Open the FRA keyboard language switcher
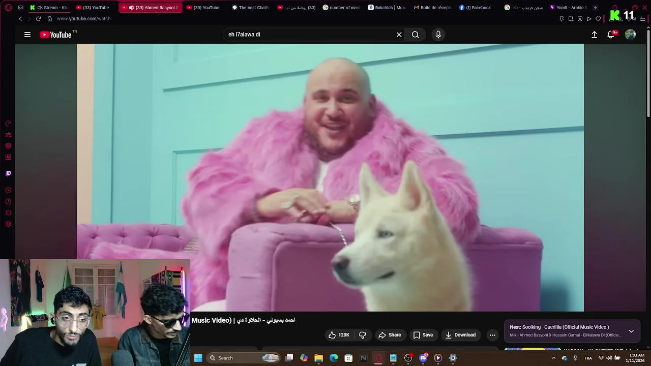651x366 pixels. (588, 358)
